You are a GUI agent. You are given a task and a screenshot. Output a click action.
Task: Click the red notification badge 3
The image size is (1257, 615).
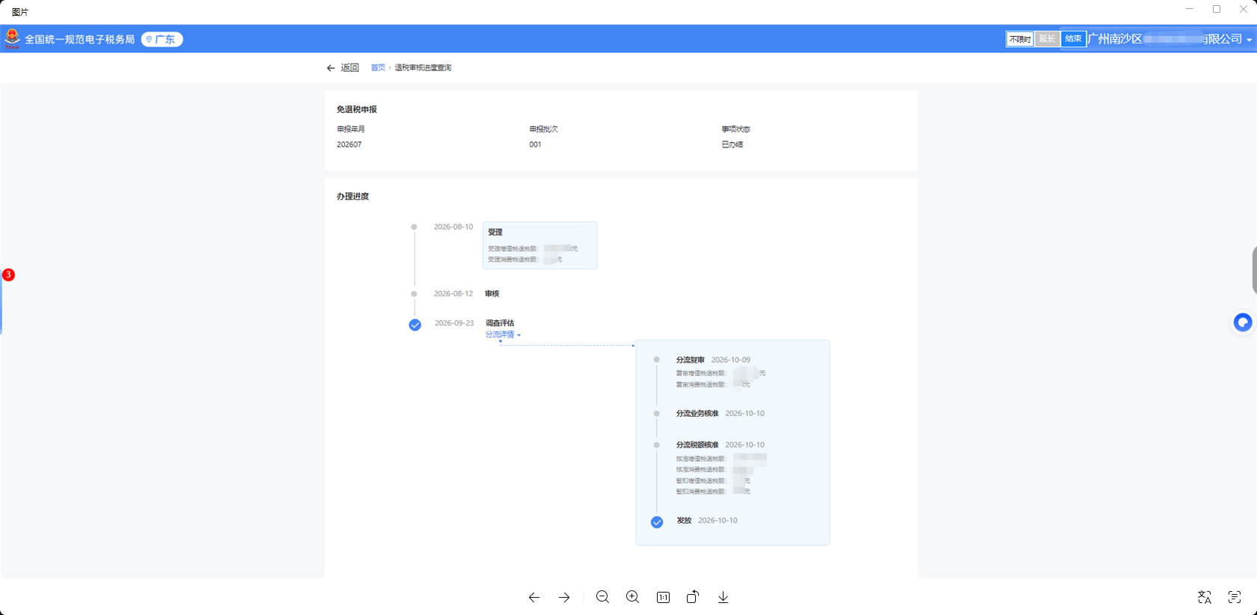(8, 275)
